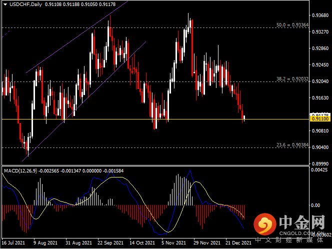Click the 5 Nov 2021 date label
The height and width of the screenshot is (249, 332).
(x=174, y=242)
